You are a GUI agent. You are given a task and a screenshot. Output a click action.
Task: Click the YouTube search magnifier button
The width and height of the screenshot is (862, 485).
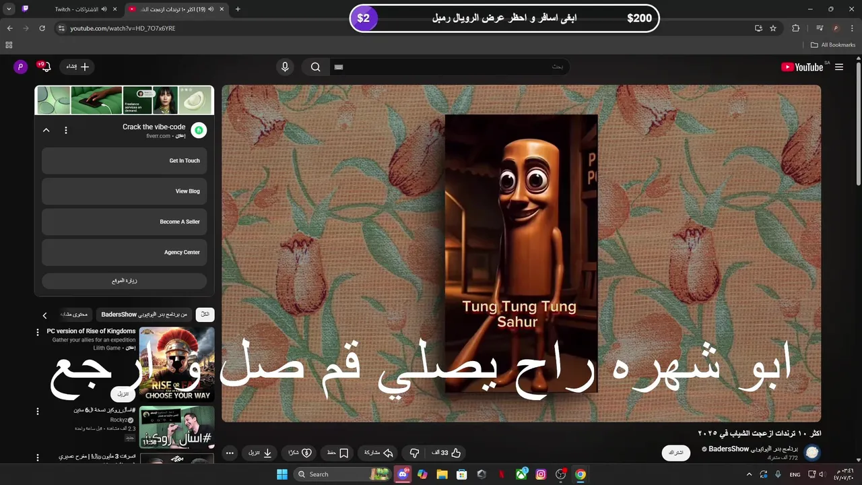315,67
